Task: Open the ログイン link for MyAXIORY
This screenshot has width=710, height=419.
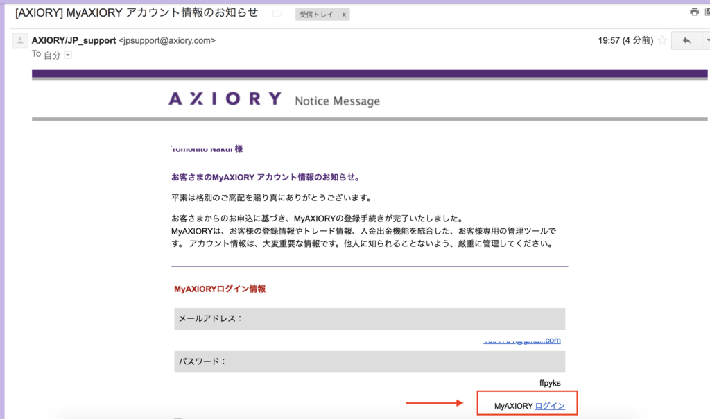Action: tap(550, 406)
